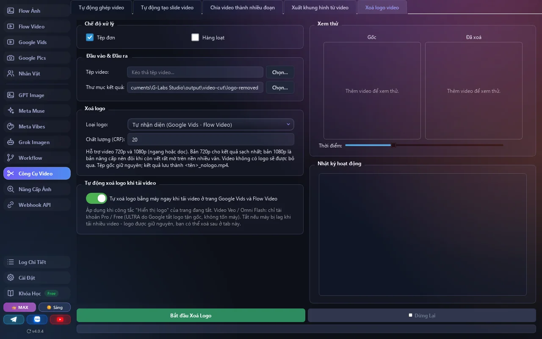The image size is (542, 339).
Task: Expand the Loại logo dropdown
Action: [x=210, y=125]
